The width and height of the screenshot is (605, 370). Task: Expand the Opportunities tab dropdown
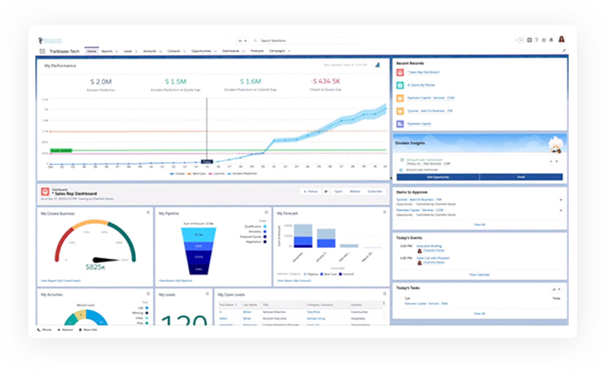[x=215, y=51]
